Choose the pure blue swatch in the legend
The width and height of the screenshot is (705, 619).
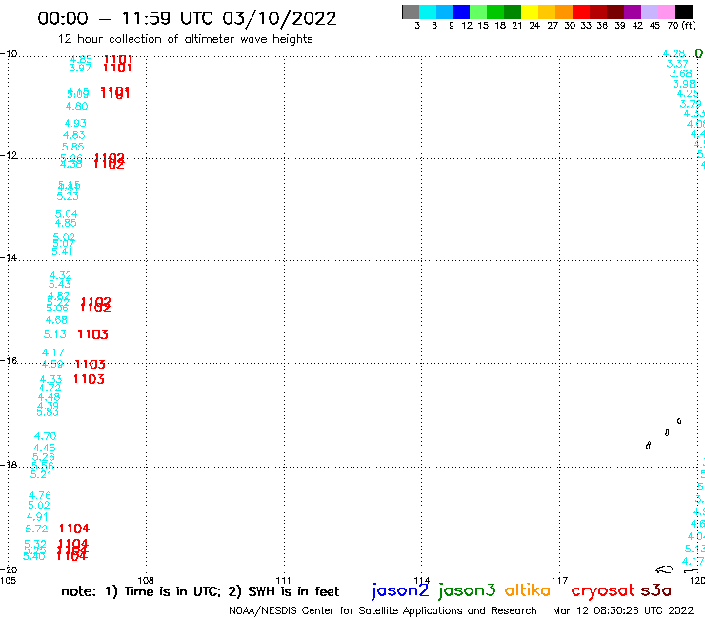click(x=461, y=11)
